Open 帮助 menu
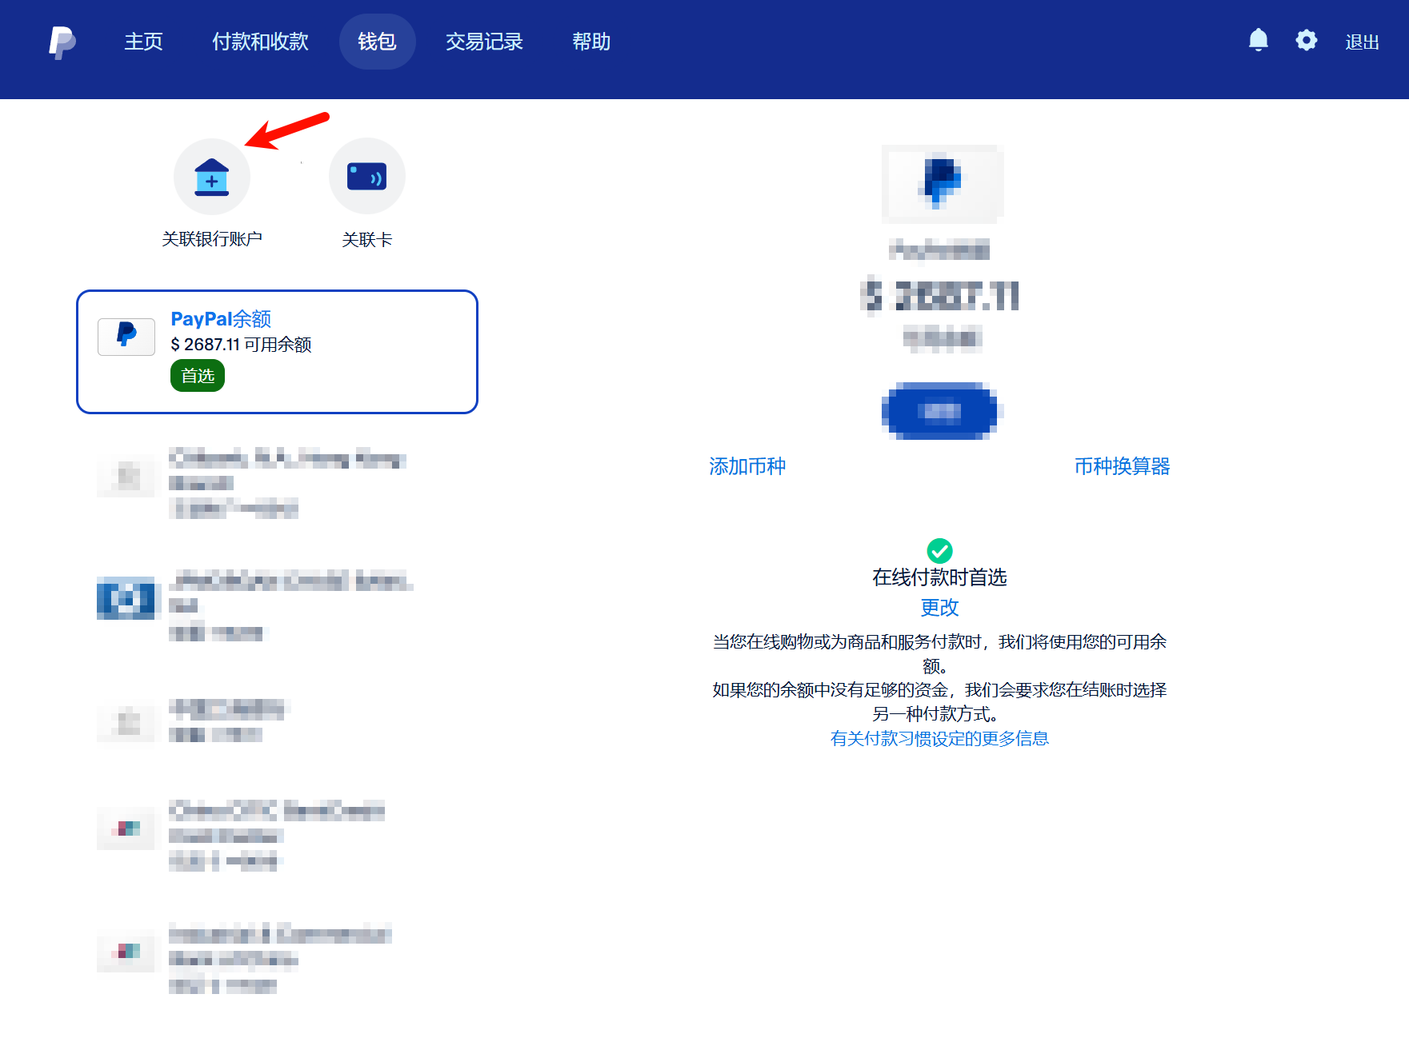The height and width of the screenshot is (1042, 1409). (x=591, y=42)
